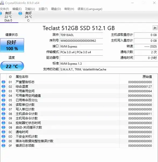Click status icon for attribute 05 已用寿命百分比
The image size is (158, 162).
pyautogui.click(x=3, y=100)
